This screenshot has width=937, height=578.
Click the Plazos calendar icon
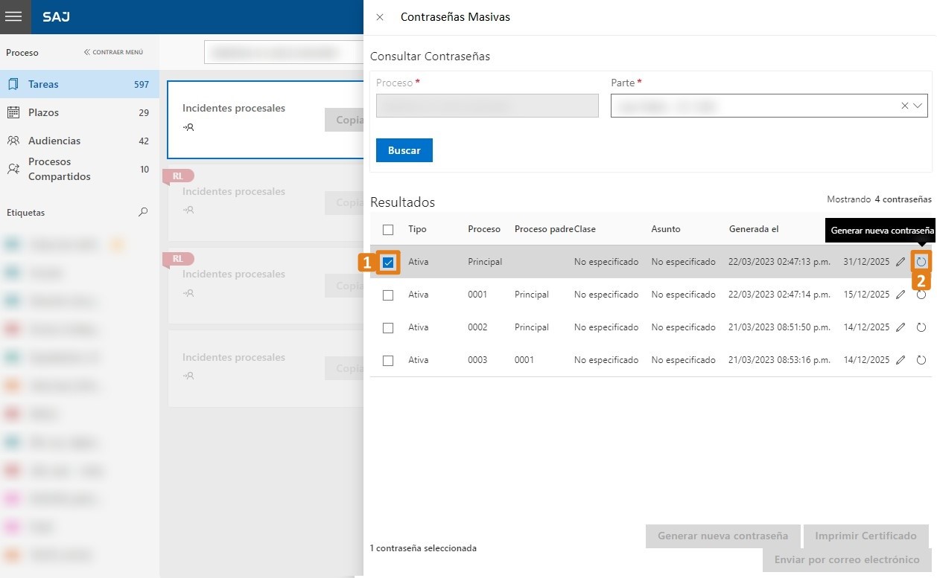13,112
